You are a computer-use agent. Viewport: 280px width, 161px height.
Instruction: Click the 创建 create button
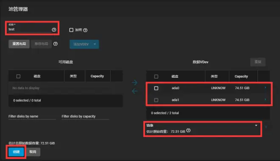point(16,152)
